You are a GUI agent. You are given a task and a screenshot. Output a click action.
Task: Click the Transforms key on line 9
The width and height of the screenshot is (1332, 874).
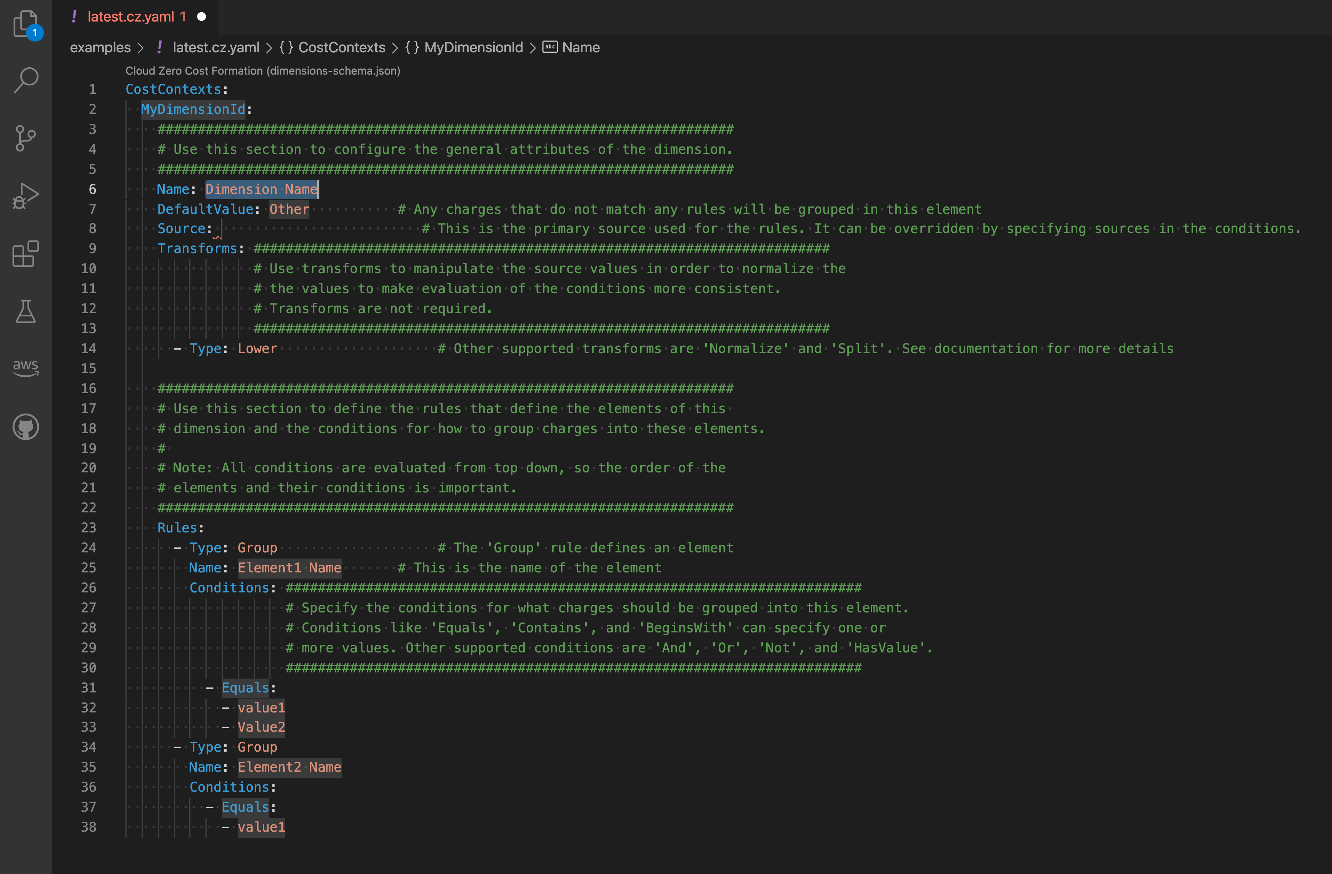point(197,249)
